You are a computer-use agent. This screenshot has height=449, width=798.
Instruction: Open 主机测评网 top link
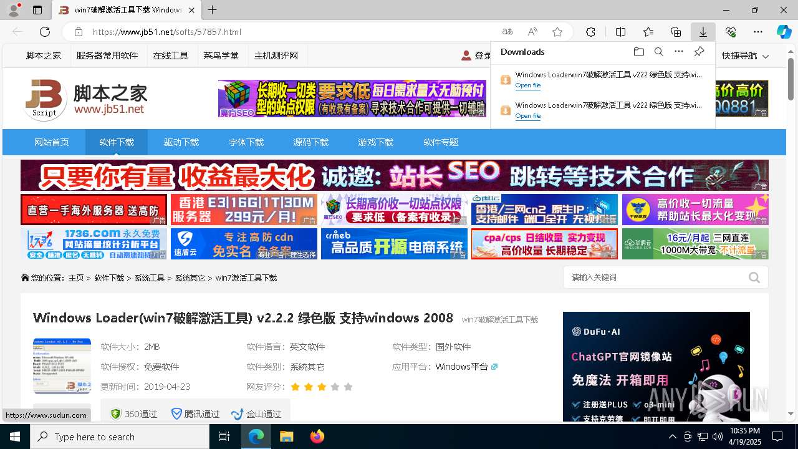276,56
